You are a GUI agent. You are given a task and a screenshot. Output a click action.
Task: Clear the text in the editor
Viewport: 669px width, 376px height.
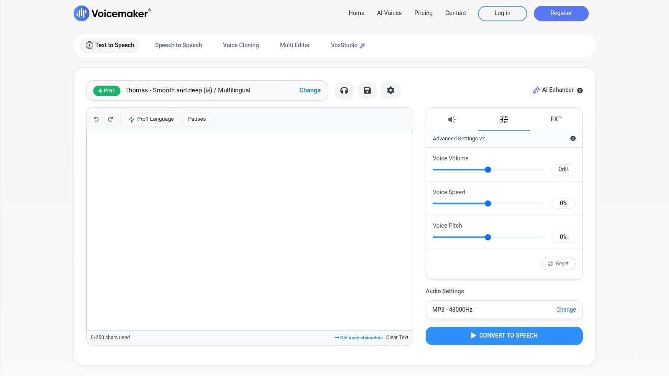point(397,338)
